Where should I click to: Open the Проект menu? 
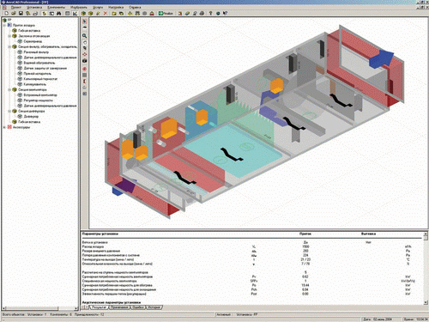click(x=16, y=7)
